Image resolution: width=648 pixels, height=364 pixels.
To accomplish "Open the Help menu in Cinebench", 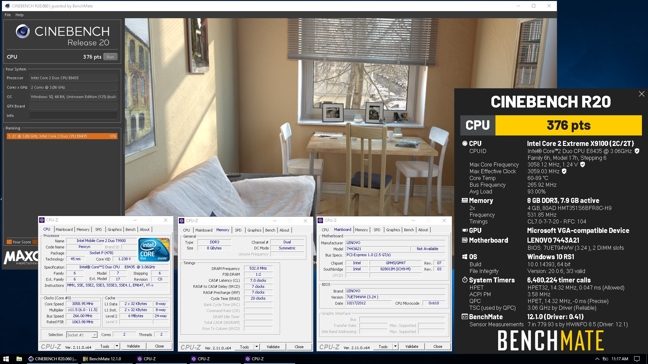I will 20,15.
